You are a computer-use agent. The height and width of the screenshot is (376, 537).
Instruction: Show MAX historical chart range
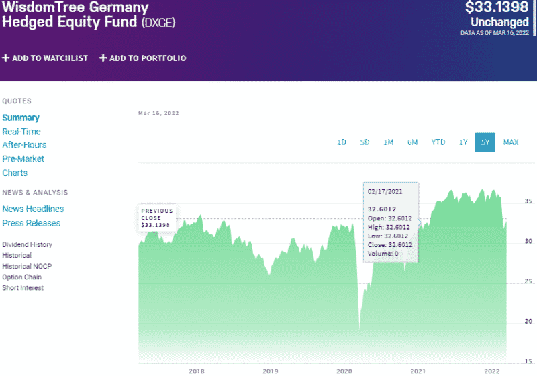(x=511, y=142)
